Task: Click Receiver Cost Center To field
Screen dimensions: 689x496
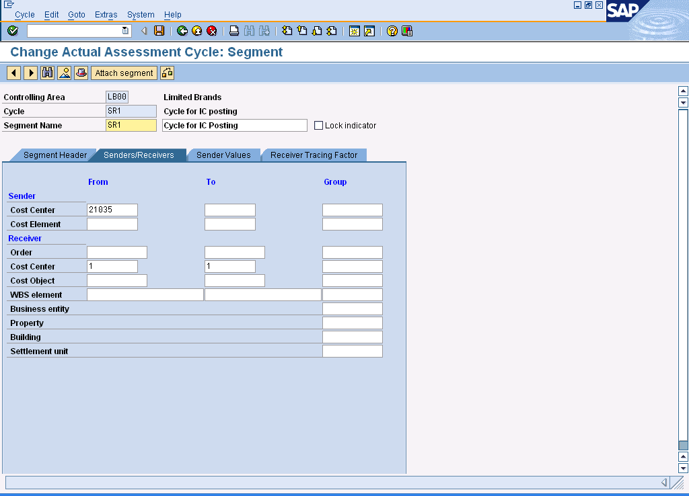Action: pyautogui.click(x=230, y=266)
